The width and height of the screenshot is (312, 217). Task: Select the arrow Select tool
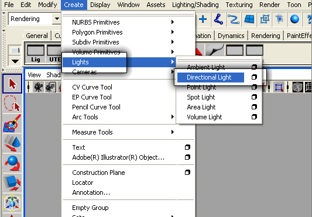[12, 84]
